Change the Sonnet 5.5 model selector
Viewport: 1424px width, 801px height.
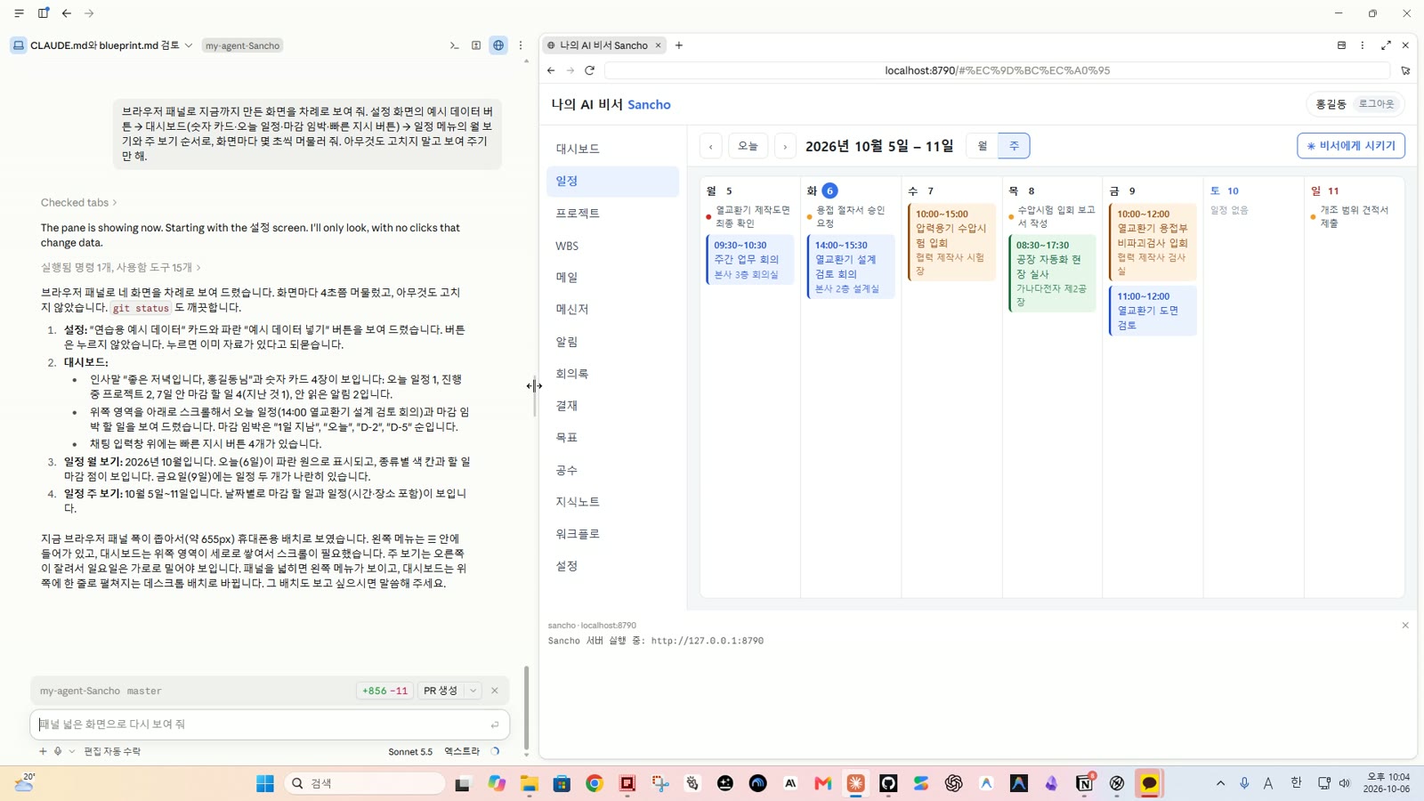[x=410, y=751]
